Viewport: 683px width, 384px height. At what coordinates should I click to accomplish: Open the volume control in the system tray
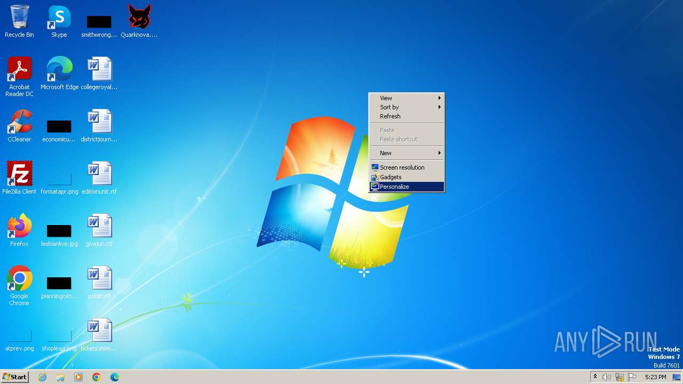607,377
